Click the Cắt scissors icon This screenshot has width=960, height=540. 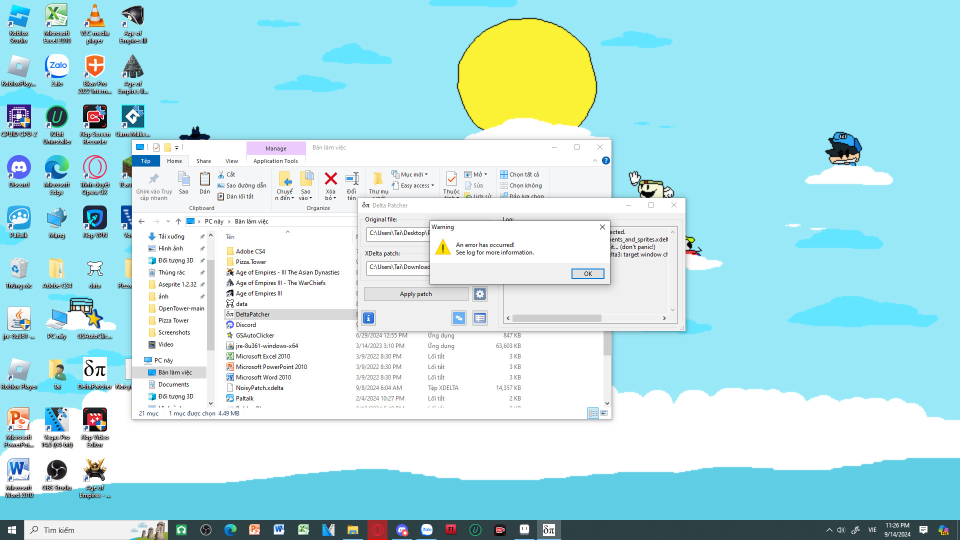(x=221, y=174)
